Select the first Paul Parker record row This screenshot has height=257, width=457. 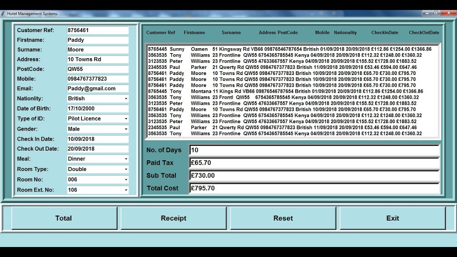pyautogui.click(x=282, y=67)
